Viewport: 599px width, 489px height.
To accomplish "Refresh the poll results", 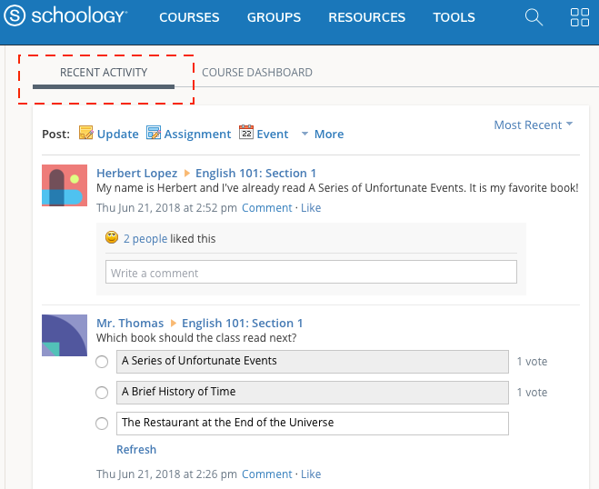I will pyautogui.click(x=136, y=450).
